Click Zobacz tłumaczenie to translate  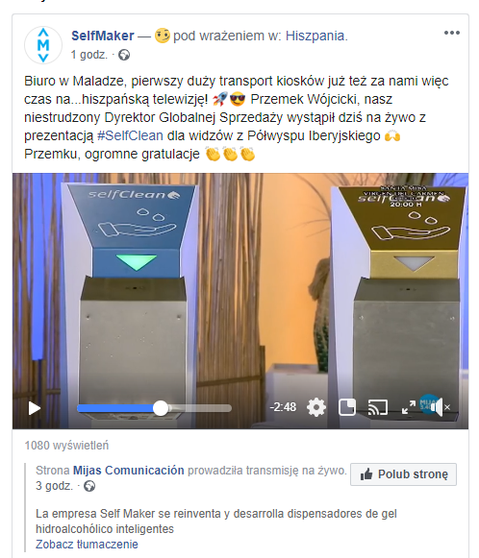87,545
